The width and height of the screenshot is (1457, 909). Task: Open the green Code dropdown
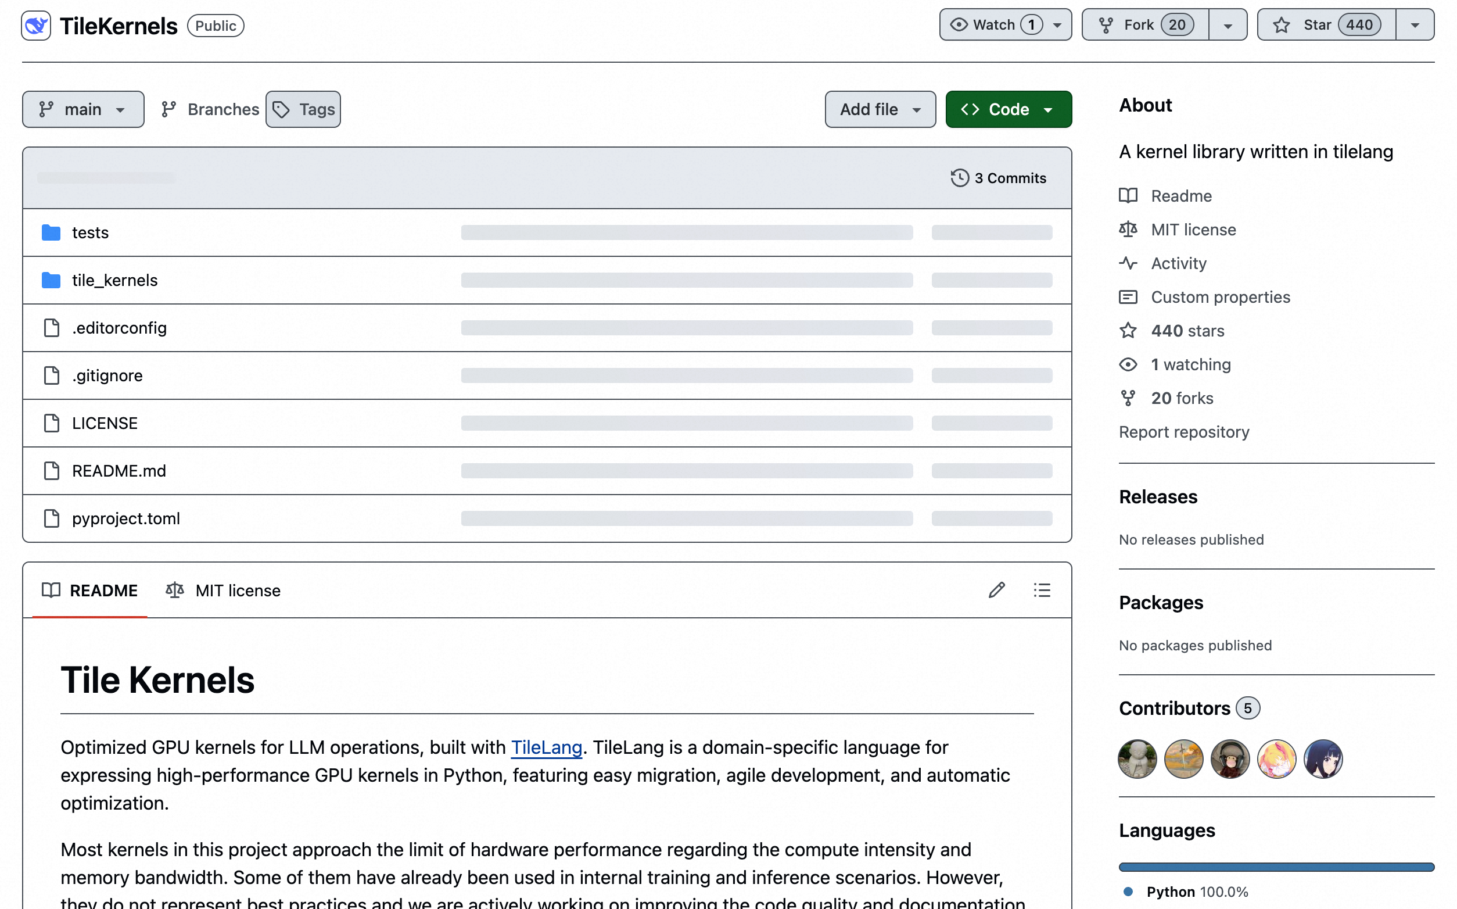(1008, 109)
